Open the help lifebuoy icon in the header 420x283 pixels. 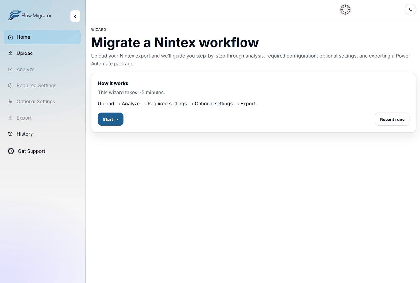(x=345, y=10)
